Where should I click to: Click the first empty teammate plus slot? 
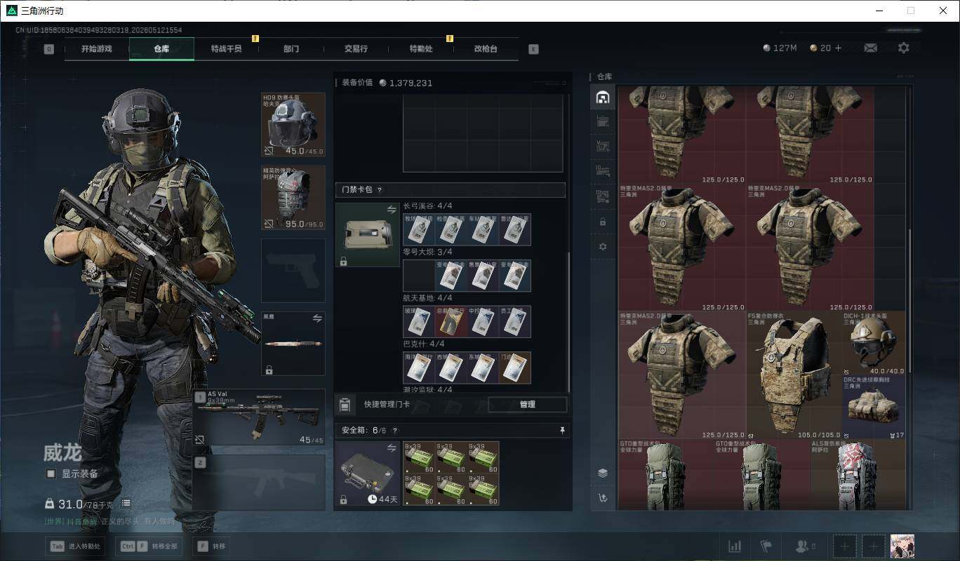tap(845, 546)
